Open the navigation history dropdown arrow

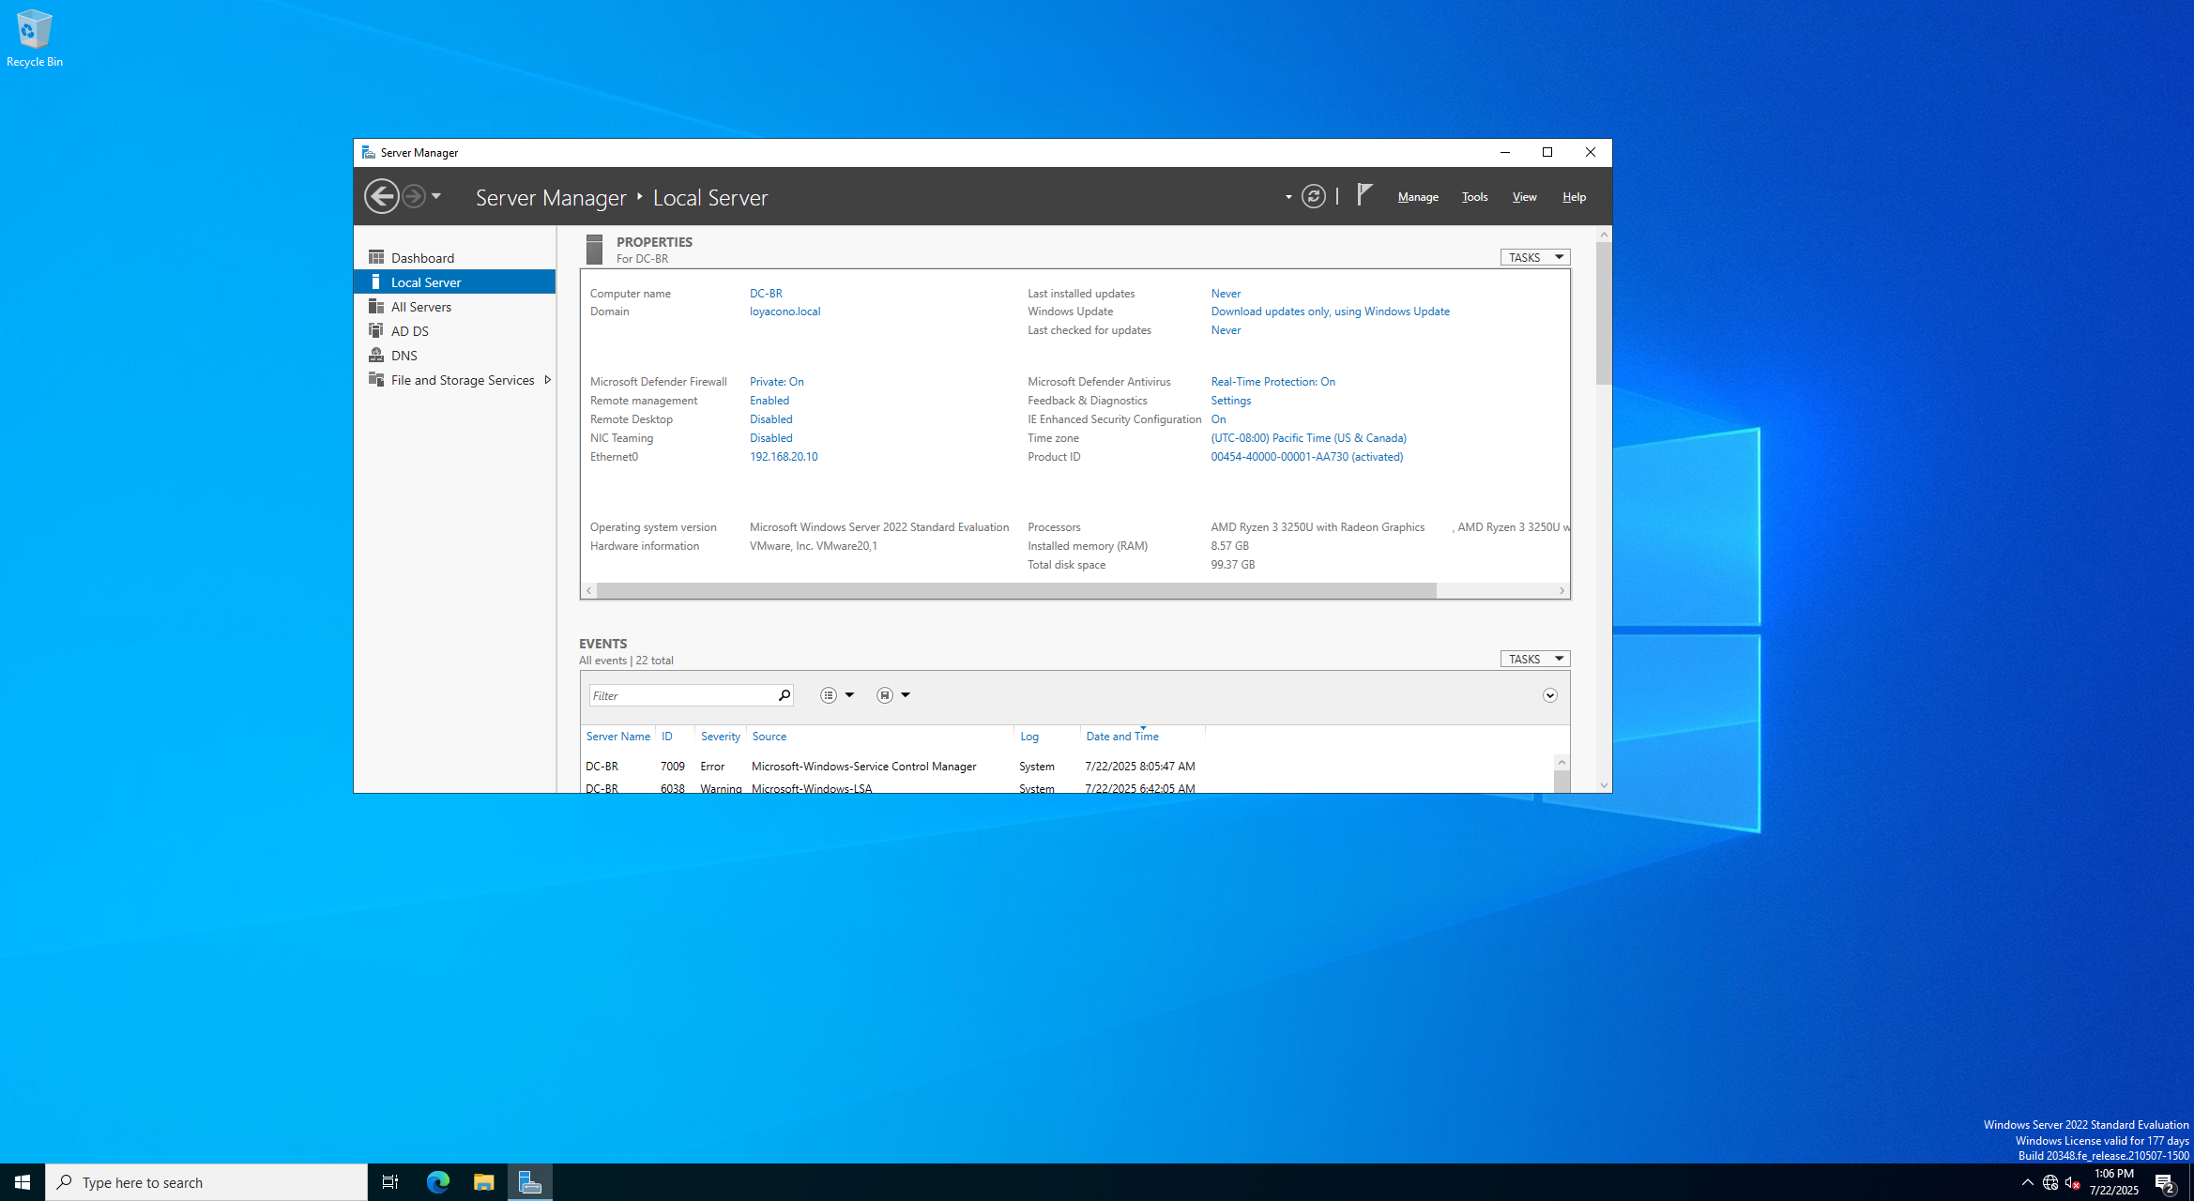point(436,196)
